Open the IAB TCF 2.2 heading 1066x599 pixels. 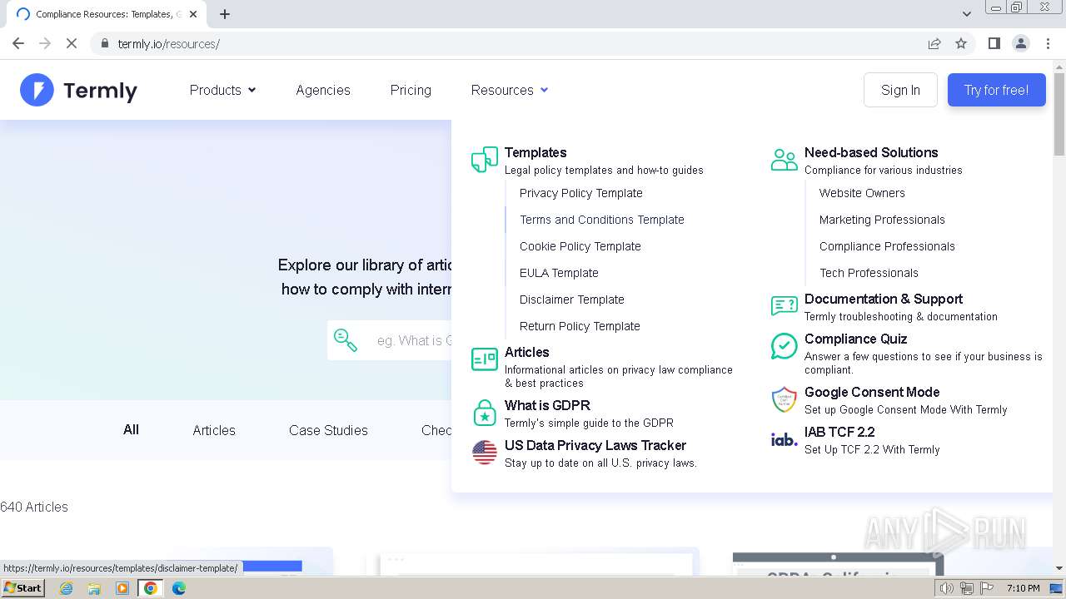839,432
